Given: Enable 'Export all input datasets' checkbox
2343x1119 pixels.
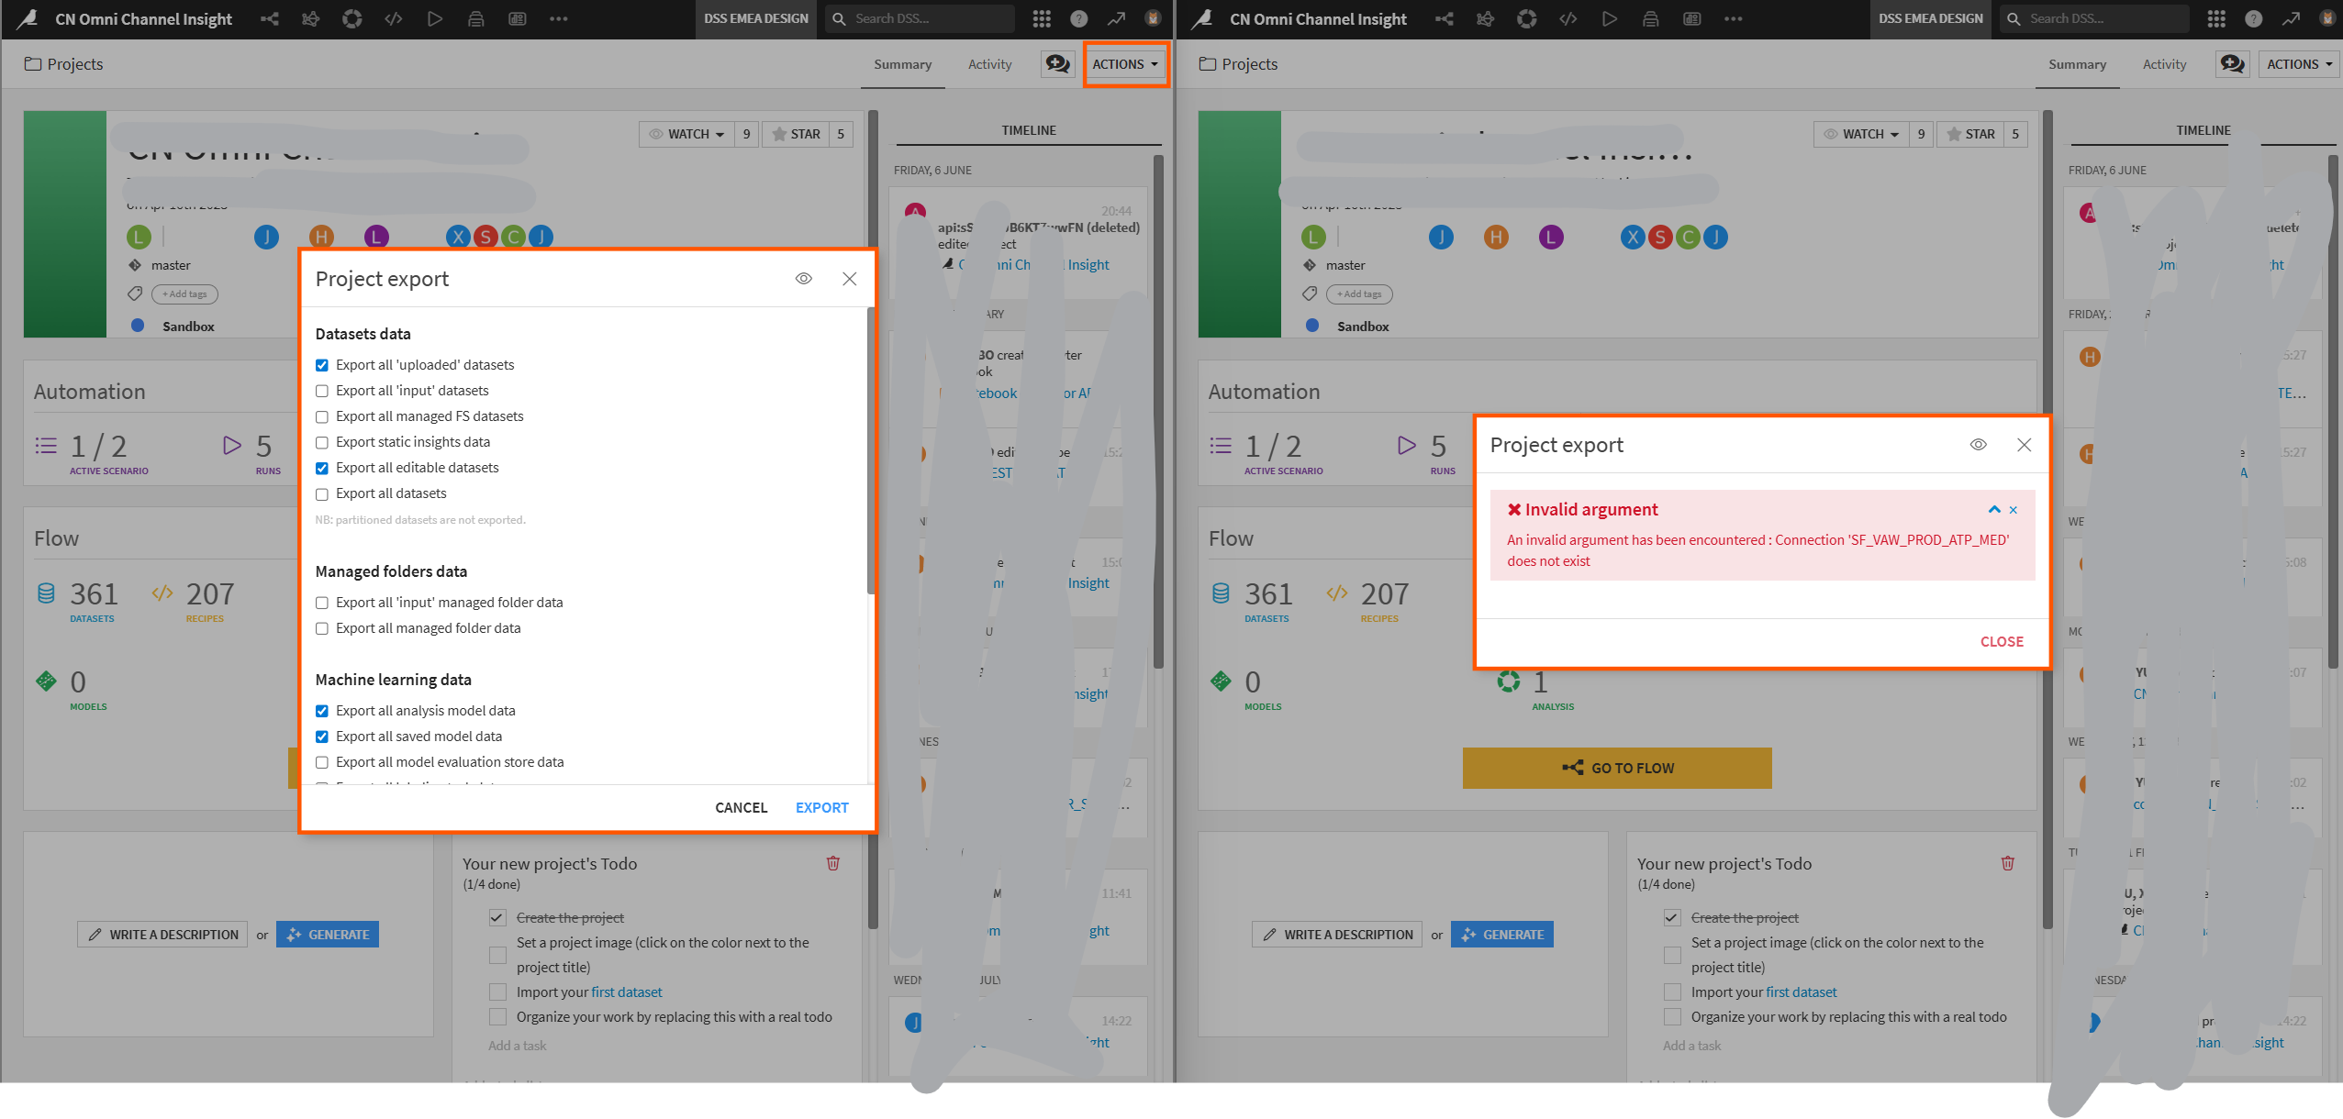Looking at the screenshot, I should pos(322,391).
